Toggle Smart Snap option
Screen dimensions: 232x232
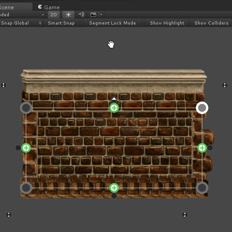(61, 23)
